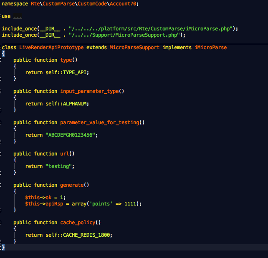This screenshot has width=268, height=258.
Task: Collapse the cache_policy() function fold marker
Action: click(1, 223)
